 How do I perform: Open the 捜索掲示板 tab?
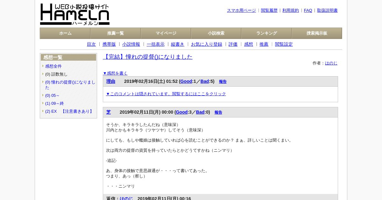click(x=317, y=33)
